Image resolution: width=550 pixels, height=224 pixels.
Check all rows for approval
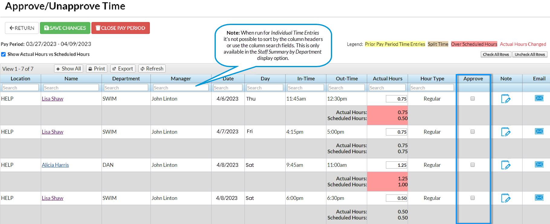(x=496, y=54)
